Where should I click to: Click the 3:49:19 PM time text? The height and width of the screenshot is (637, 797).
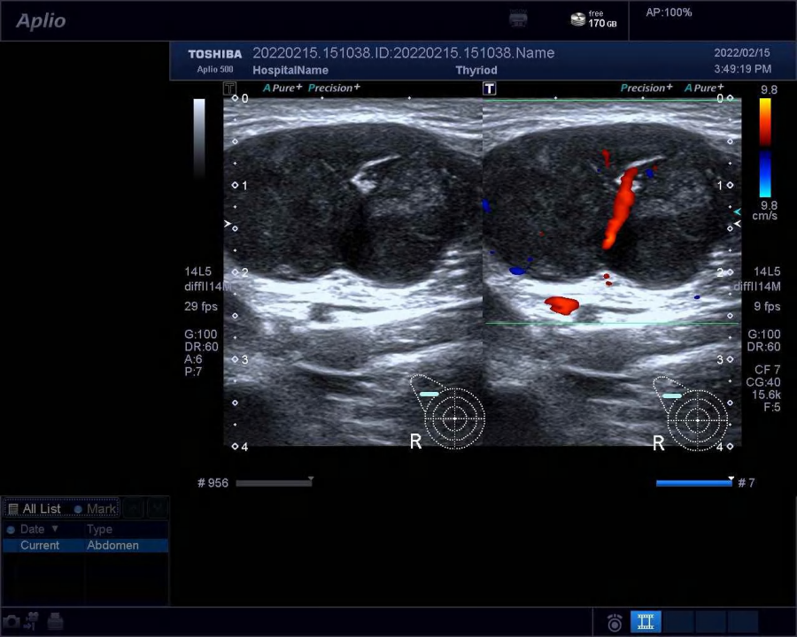742,69
